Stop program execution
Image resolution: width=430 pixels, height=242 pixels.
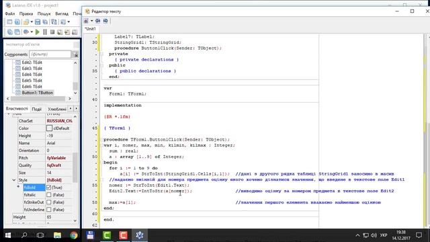pyautogui.click(x=52, y=32)
